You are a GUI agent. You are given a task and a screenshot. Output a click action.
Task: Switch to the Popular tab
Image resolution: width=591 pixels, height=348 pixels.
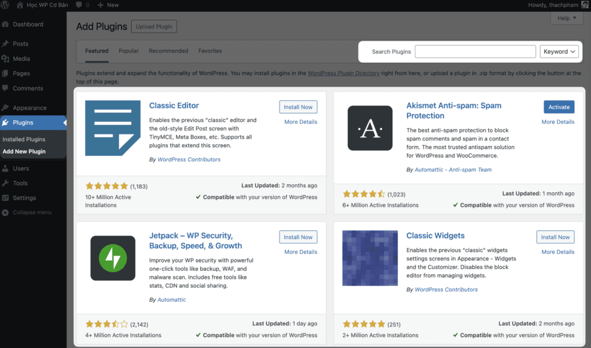pyautogui.click(x=129, y=51)
